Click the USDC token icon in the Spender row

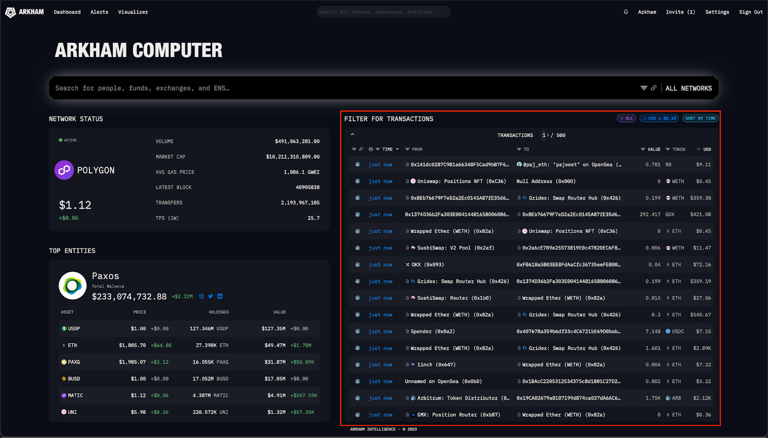(x=668, y=331)
